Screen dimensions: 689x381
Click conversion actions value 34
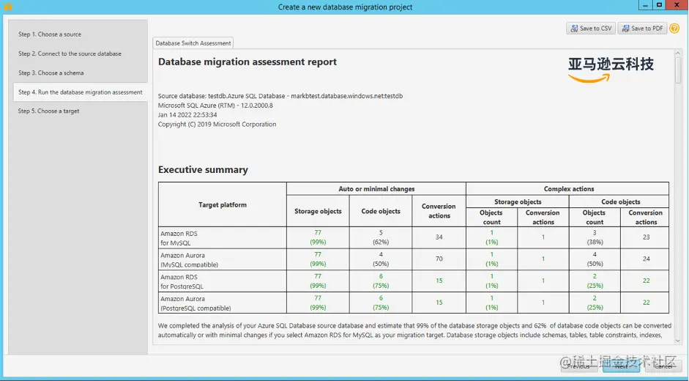[x=439, y=237]
